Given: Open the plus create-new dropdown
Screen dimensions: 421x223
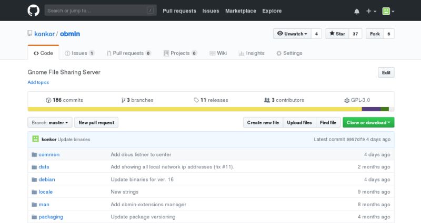Looking at the screenshot, I should click(x=372, y=11).
